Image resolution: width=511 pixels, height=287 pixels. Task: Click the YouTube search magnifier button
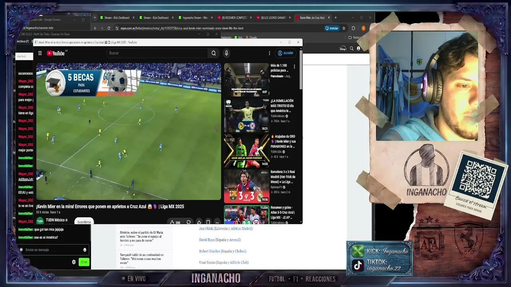pos(214,53)
